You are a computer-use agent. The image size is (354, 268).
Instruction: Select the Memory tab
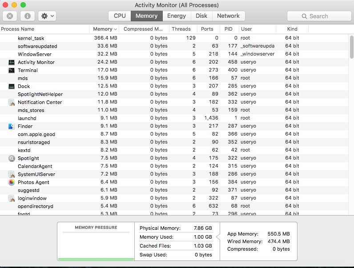tap(146, 16)
